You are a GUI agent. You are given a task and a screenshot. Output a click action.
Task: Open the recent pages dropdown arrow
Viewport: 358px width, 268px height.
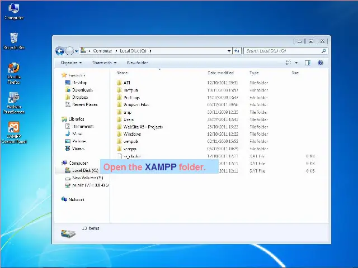tap(77, 51)
